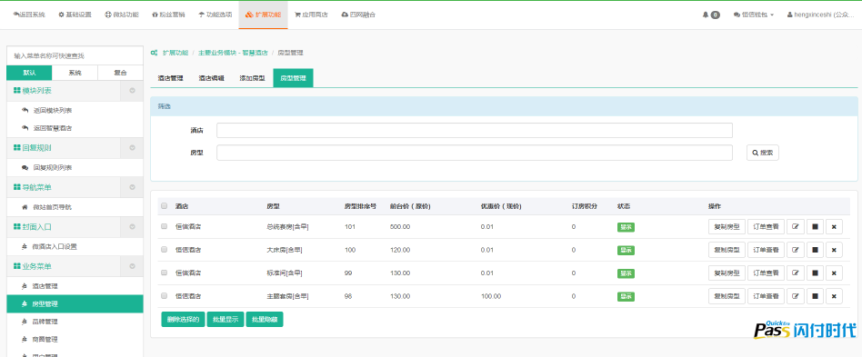Viewport: 862px width, 357px height.
Task: Check the box for 大床房 row
Action: (x=165, y=249)
